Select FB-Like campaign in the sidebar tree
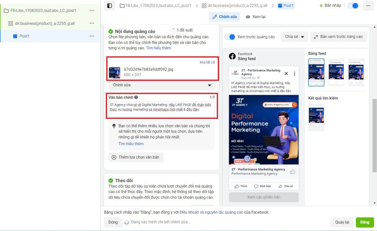Screen dimensions: 377x231 click(x=43, y=11)
